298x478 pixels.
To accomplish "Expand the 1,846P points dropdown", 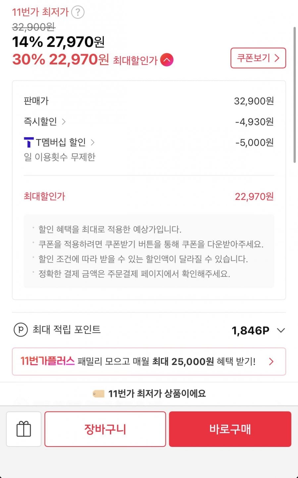I will point(281,330).
